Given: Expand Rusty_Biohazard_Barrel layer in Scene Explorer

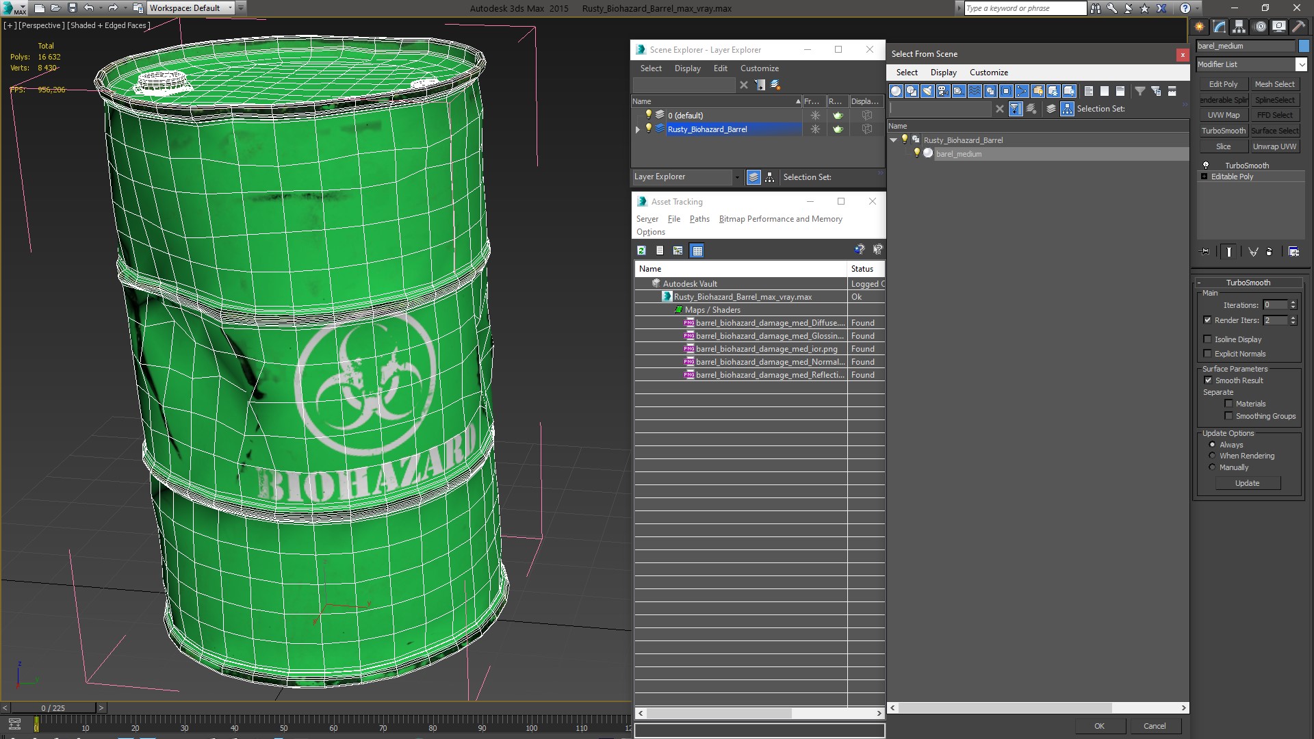Looking at the screenshot, I should pos(638,129).
